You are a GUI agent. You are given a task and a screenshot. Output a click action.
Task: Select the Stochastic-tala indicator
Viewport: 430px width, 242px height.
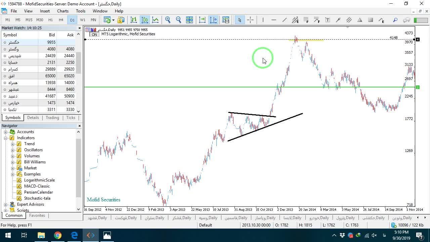[37, 198]
